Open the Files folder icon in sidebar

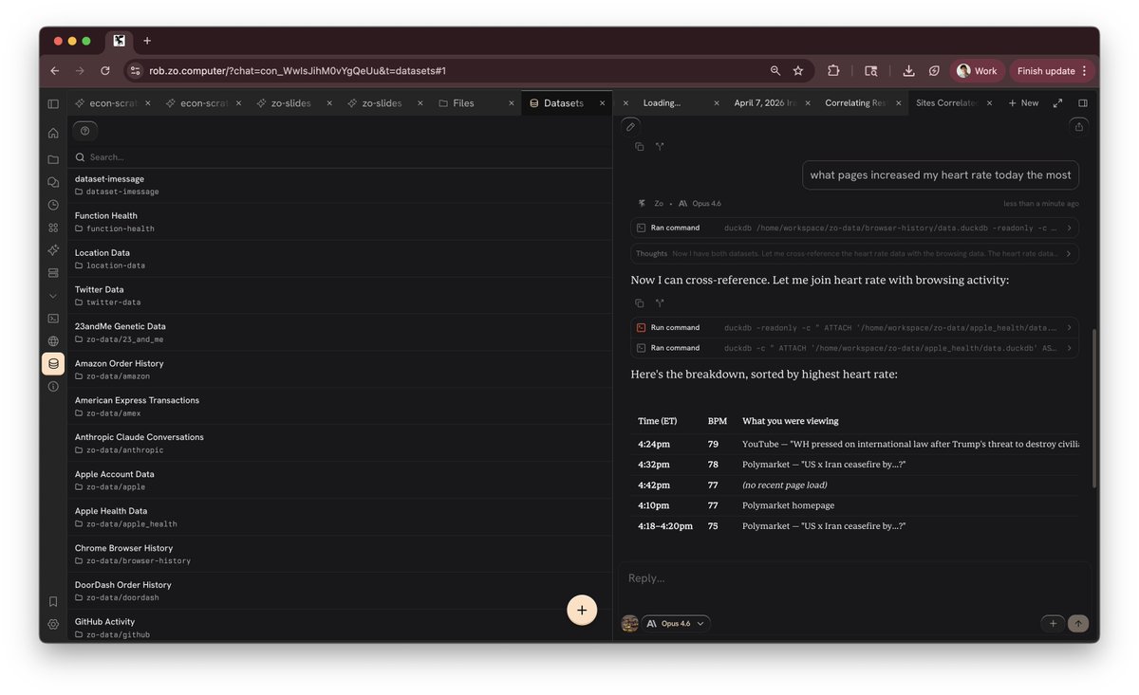click(x=53, y=159)
